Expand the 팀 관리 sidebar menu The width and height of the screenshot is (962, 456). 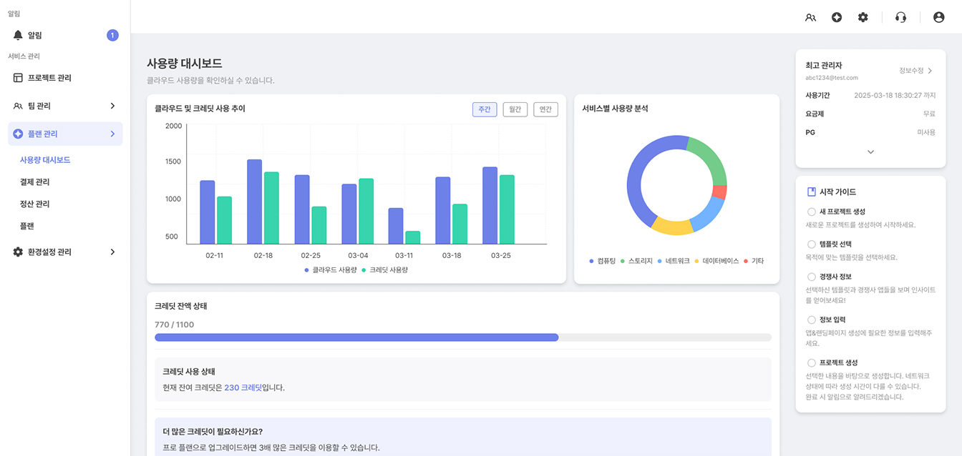coord(112,106)
